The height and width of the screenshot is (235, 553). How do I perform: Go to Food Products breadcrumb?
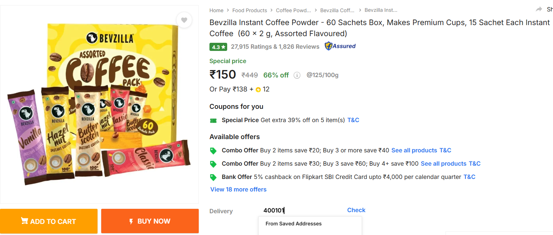249,10
